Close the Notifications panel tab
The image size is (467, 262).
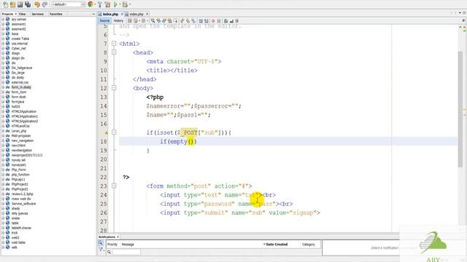(118, 237)
